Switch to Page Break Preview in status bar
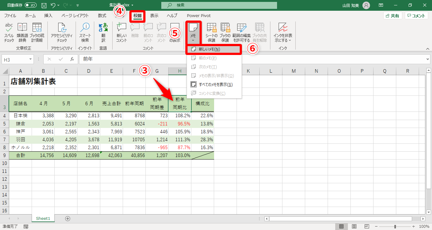The height and width of the screenshot is (230, 432). pos(367,227)
